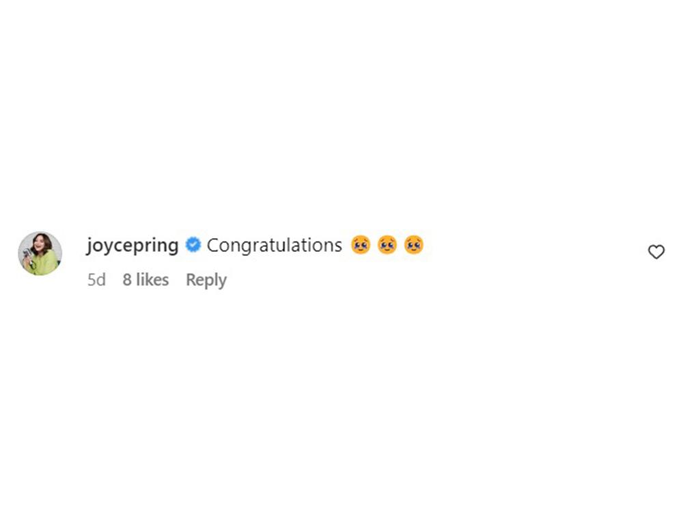The width and height of the screenshot is (683, 512).
Task: Select the word Congratulations in the comment
Action: 274,244
